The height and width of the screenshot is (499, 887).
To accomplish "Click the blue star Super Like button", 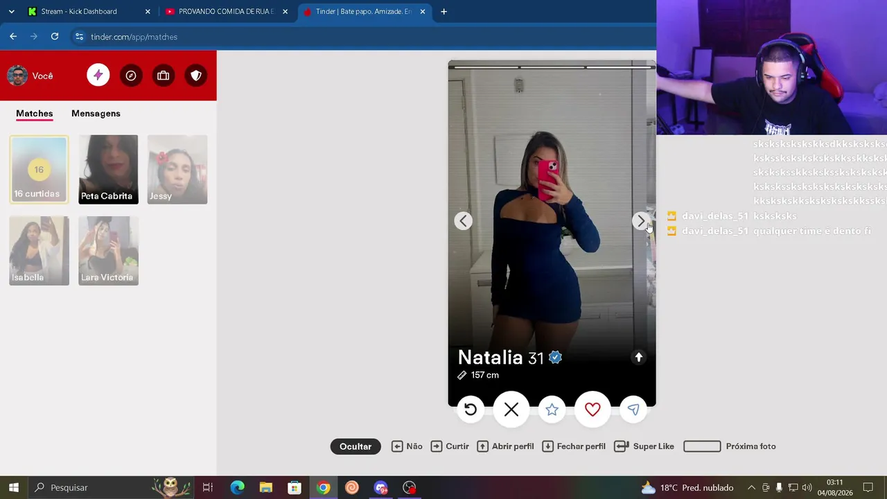I will 552,410.
